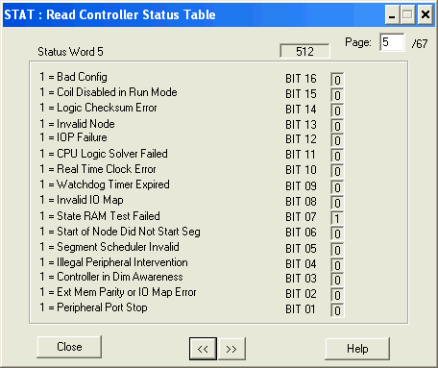Click the BIT 01 value box

point(337,310)
